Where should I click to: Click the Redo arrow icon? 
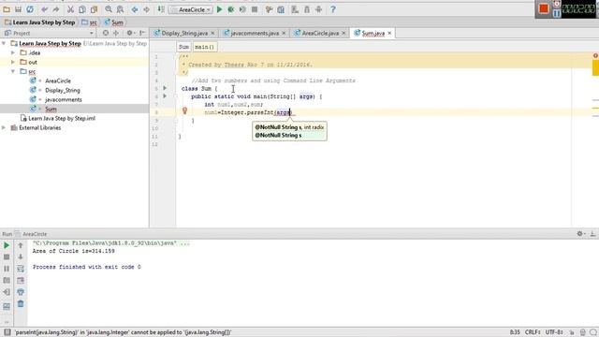coord(56,9)
